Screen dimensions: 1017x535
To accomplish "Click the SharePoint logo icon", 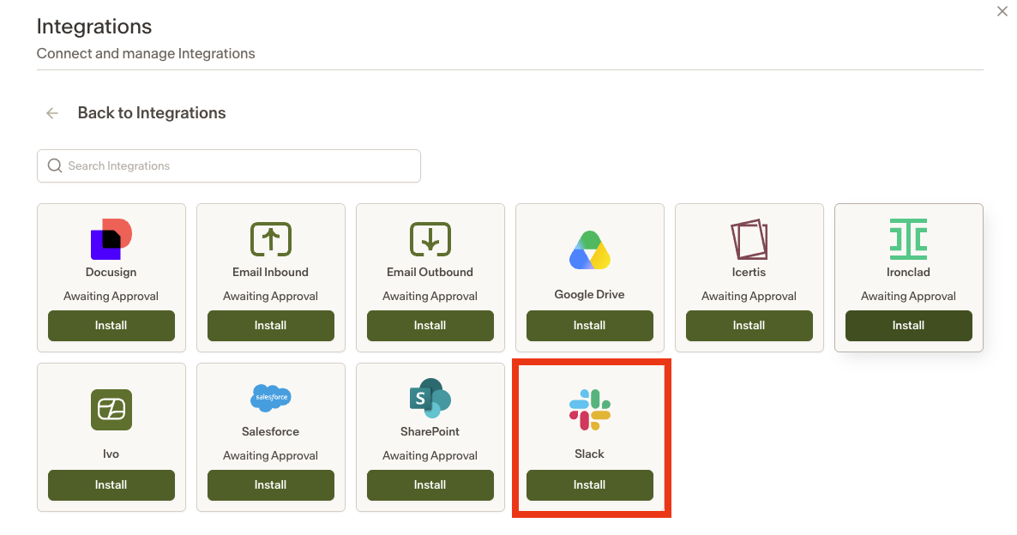I will 430,398.
